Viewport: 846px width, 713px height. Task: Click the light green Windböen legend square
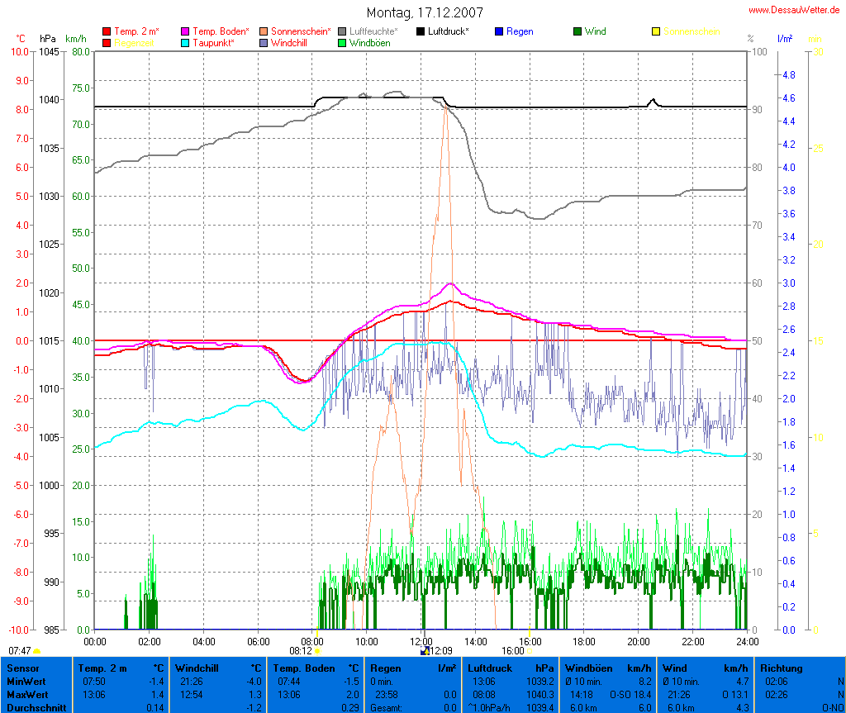[343, 42]
